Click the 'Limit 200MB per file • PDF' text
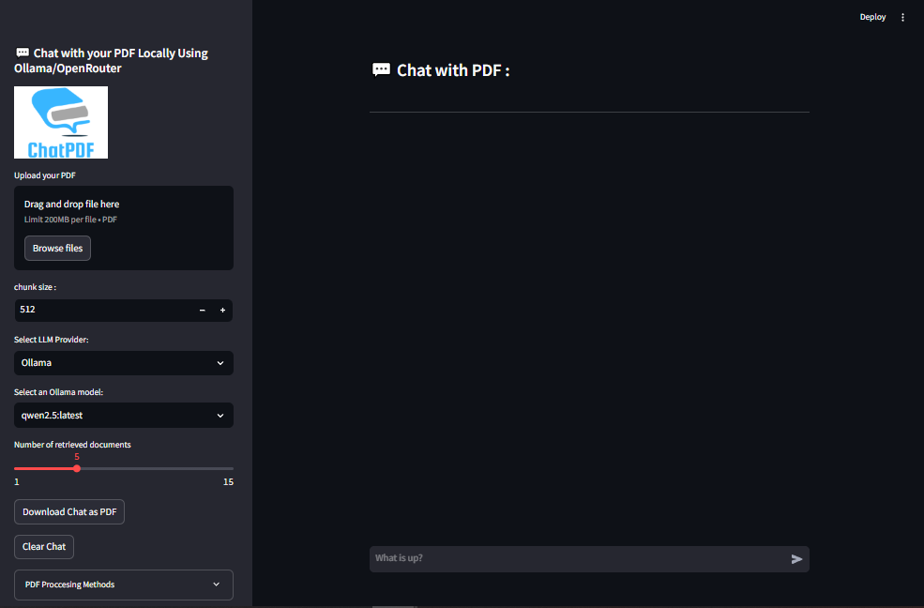Viewport: 924px width, 608px height. coord(70,220)
